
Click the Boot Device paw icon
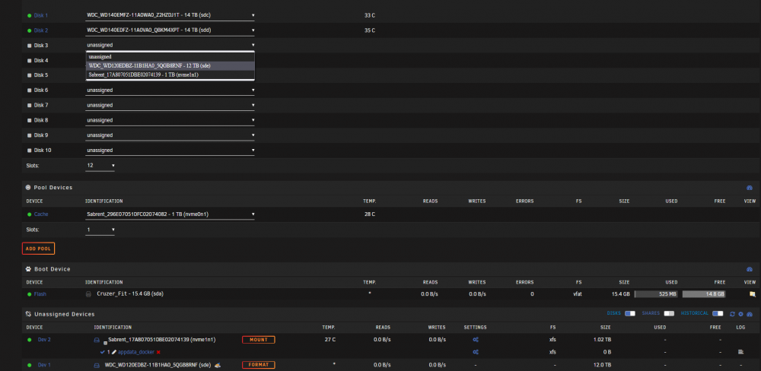[x=28, y=268]
